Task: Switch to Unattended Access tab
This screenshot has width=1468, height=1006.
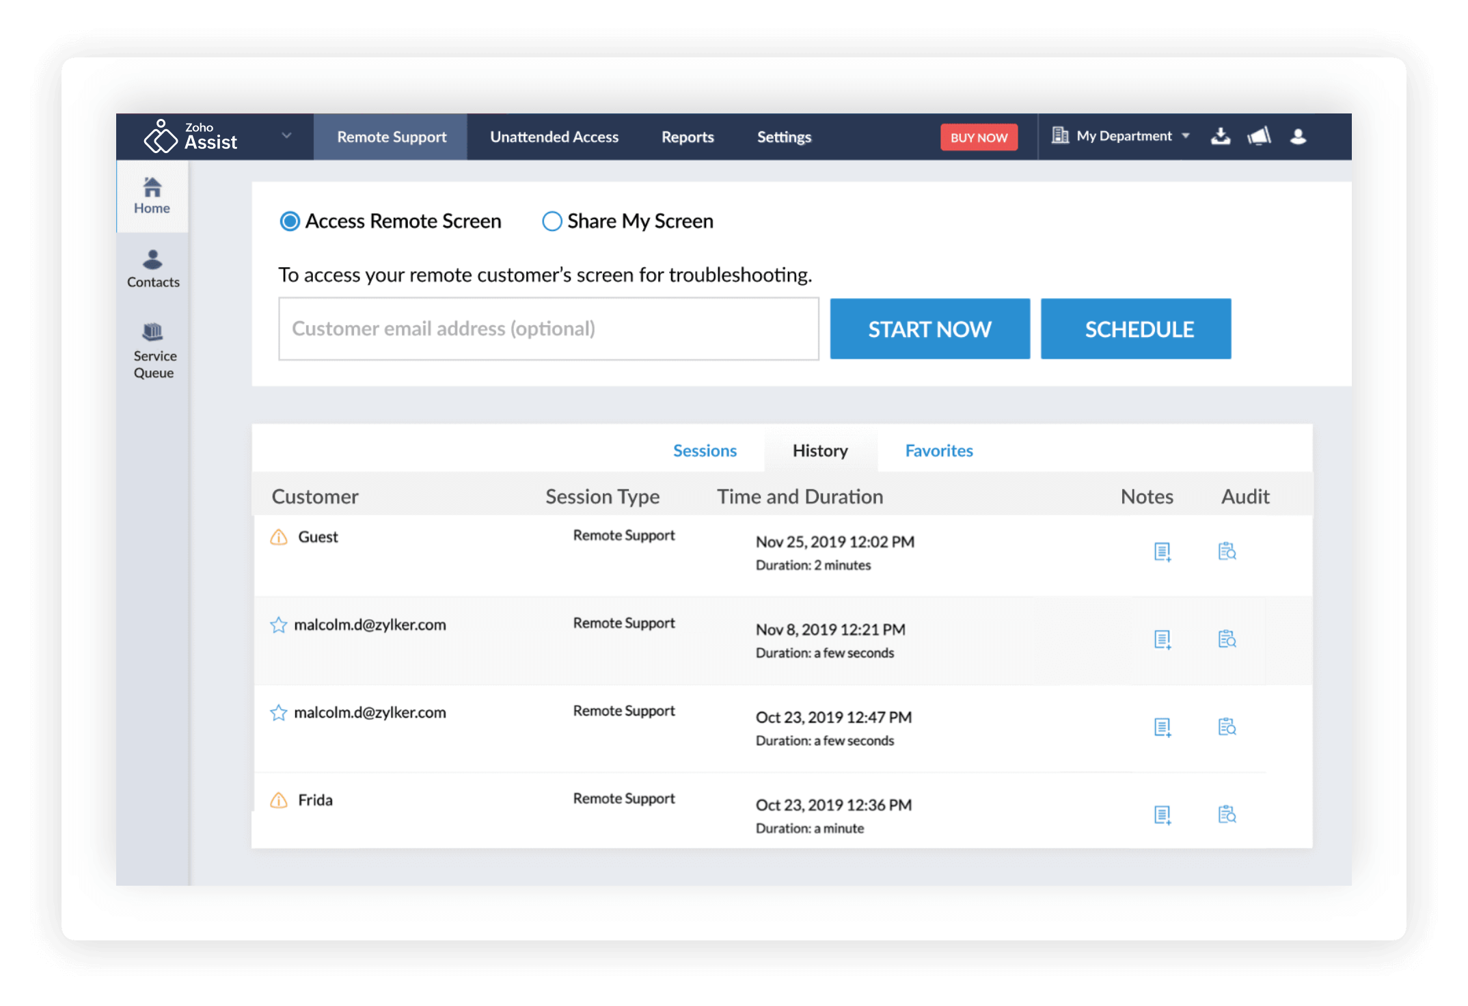Action: point(554,137)
